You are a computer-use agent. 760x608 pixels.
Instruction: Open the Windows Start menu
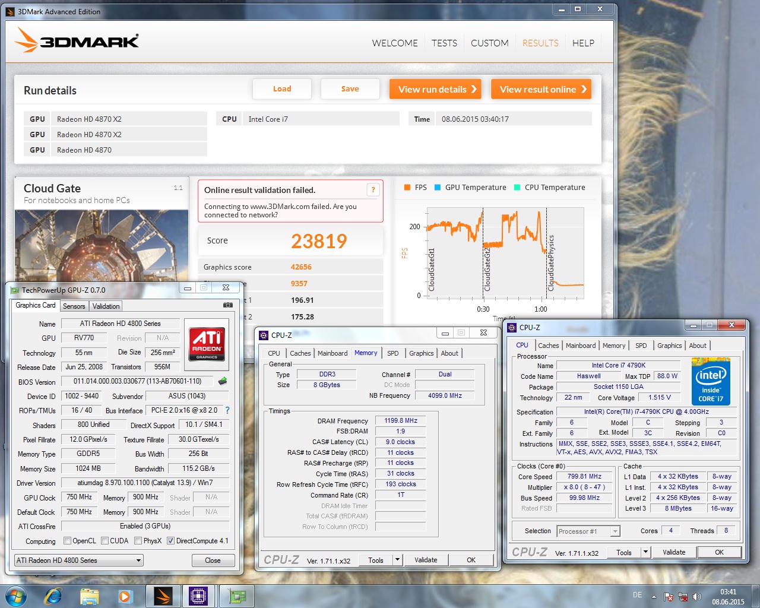[x=15, y=596]
